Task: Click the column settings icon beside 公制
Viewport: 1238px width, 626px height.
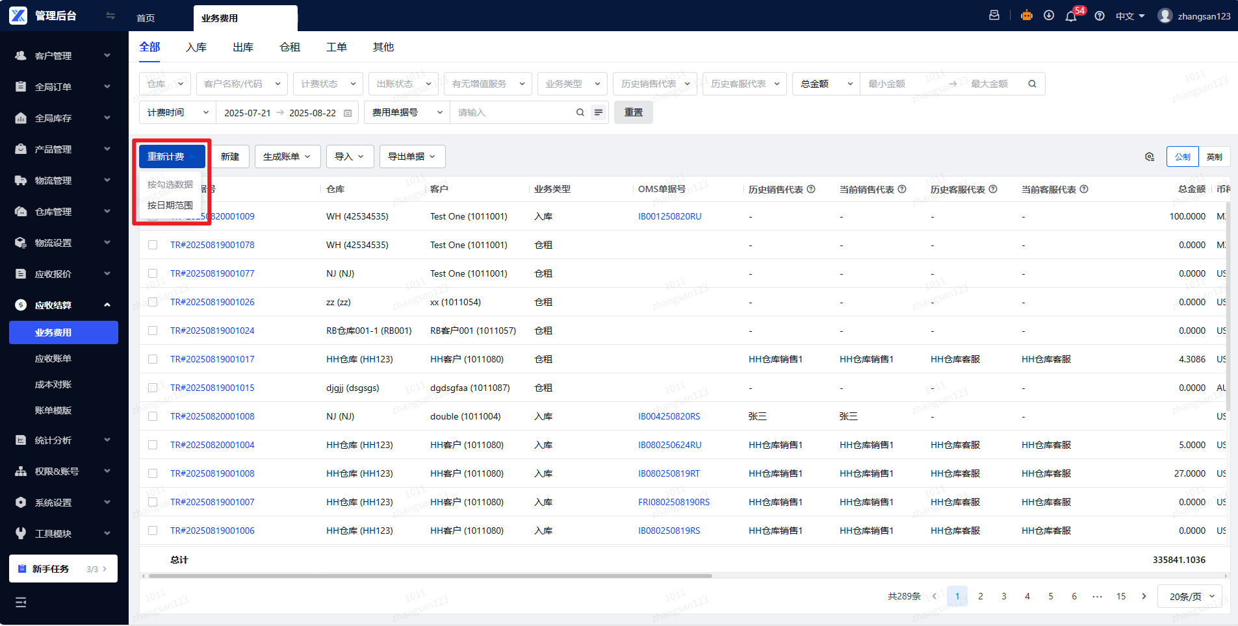Action: tap(1149, 156)
